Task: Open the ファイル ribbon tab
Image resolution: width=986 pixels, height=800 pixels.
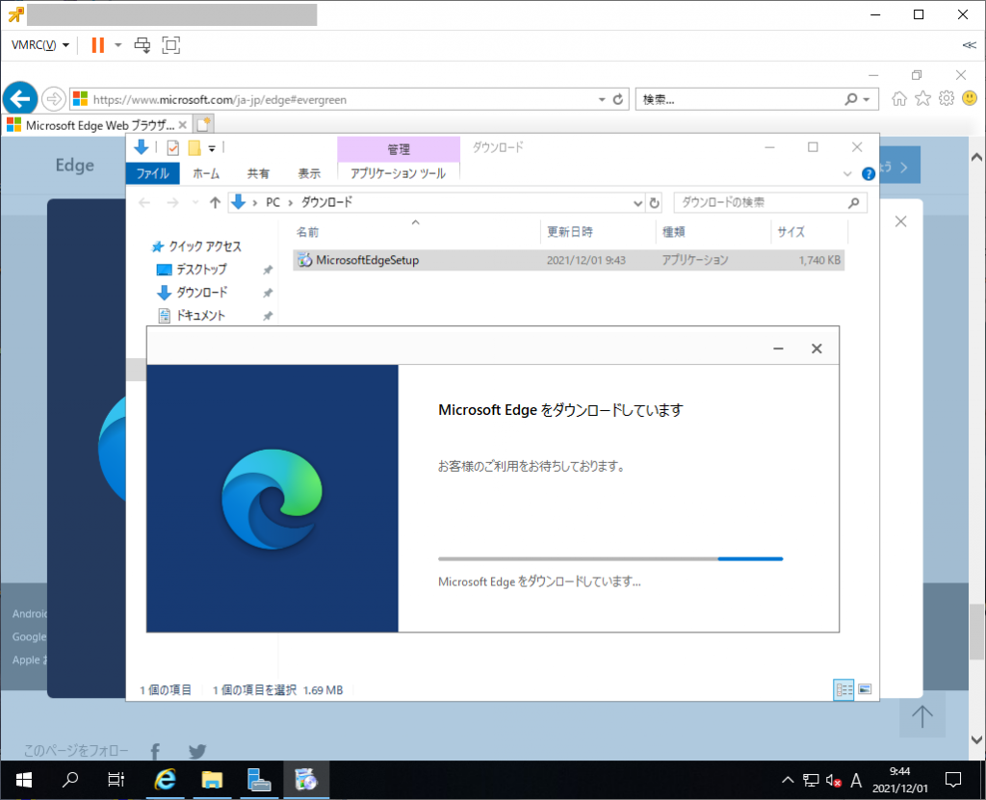Action: click(153, 173)
